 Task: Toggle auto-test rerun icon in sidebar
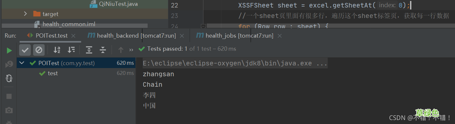9,78
